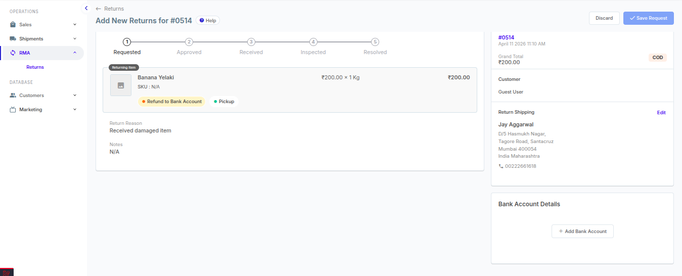Click the Pickup tag
The image size is (682, 276).
tap(224, 102)
